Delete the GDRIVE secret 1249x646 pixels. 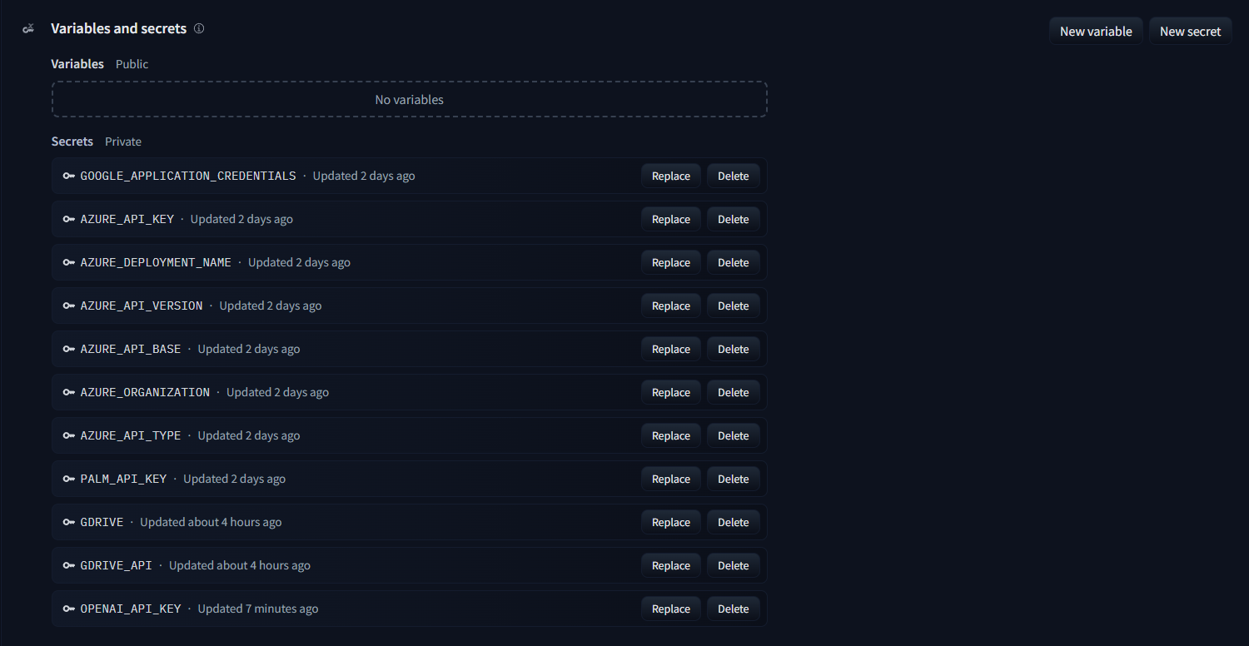[x=733, y=522]
